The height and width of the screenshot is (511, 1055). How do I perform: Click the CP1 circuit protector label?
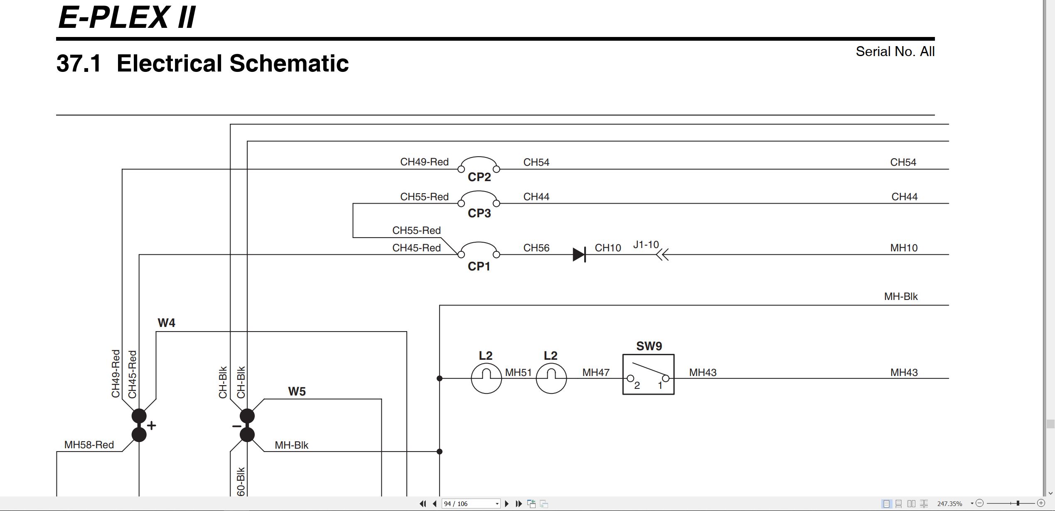(x=479, y=266)
